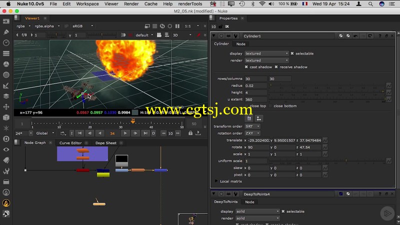Toggle the receive shadow checkbox
Screen dimensions: 400x225
tap(276, 67)
